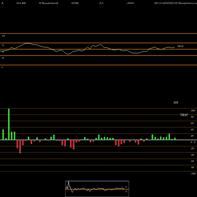Click the DJ US GENINDUST title text
This screenshot has height=197, width=197.
click(x=166, y=3)
